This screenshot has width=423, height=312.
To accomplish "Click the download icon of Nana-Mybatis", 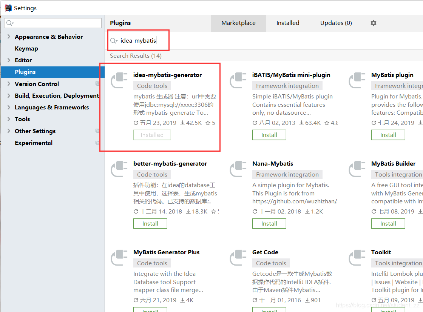I will click(x=307, y=212).
